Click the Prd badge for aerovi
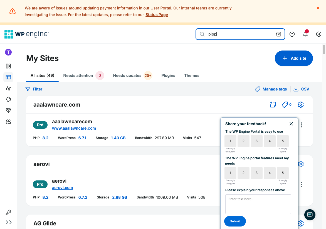 pyautogui.click(x=40, y=184)
